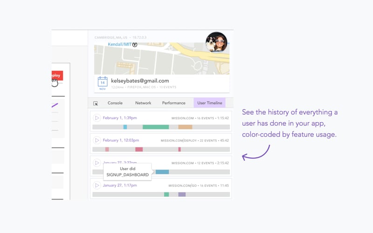
Task: Click the February 1, 1:39pm date label
Action: (120, 118)
